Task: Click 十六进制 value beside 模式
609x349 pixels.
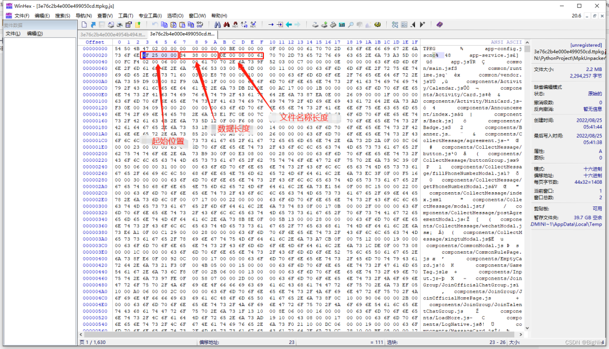Action: tap(593, 169)
